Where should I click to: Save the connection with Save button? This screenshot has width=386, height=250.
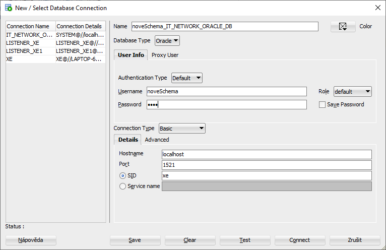(x=135, y=240)
